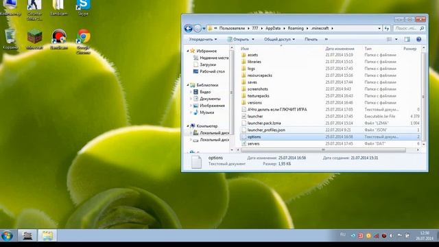The width and height of the screenshot is (439, 247).
Task: Sort by Дата изменения column header
Action: (340, 49)
